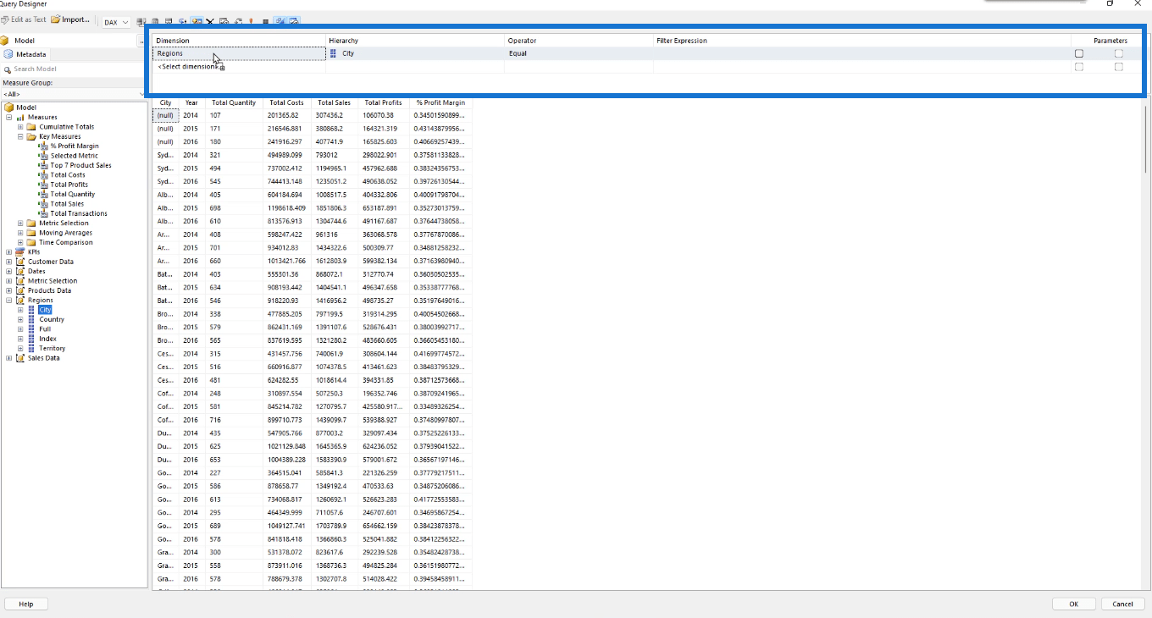Select the Total Sales measure icon
This screenshot has width=1152, height=618.
pyautogui.click(x=43, y=204)
